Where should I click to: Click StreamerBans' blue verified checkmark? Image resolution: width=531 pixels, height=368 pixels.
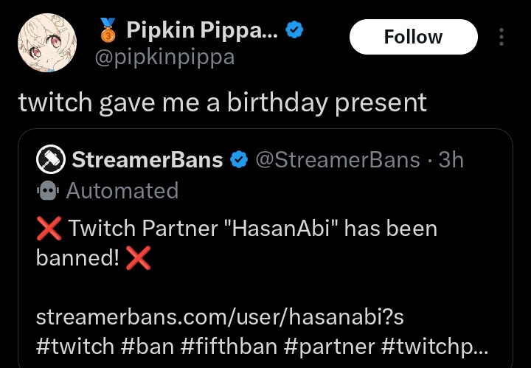click(239, 159)
